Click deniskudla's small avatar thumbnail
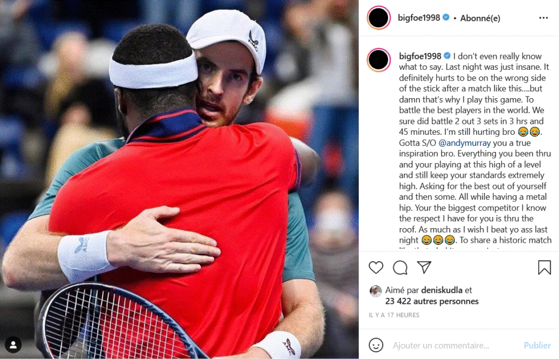559x359 pixels. 375,291
